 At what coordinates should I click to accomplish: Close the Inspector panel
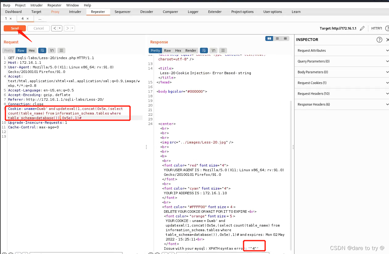pos(387,40)
